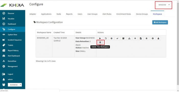The height and width of the screenshot is (92, 179).
Task: Click the bar chart icon beside Visualize
Action: pos(4,19)
